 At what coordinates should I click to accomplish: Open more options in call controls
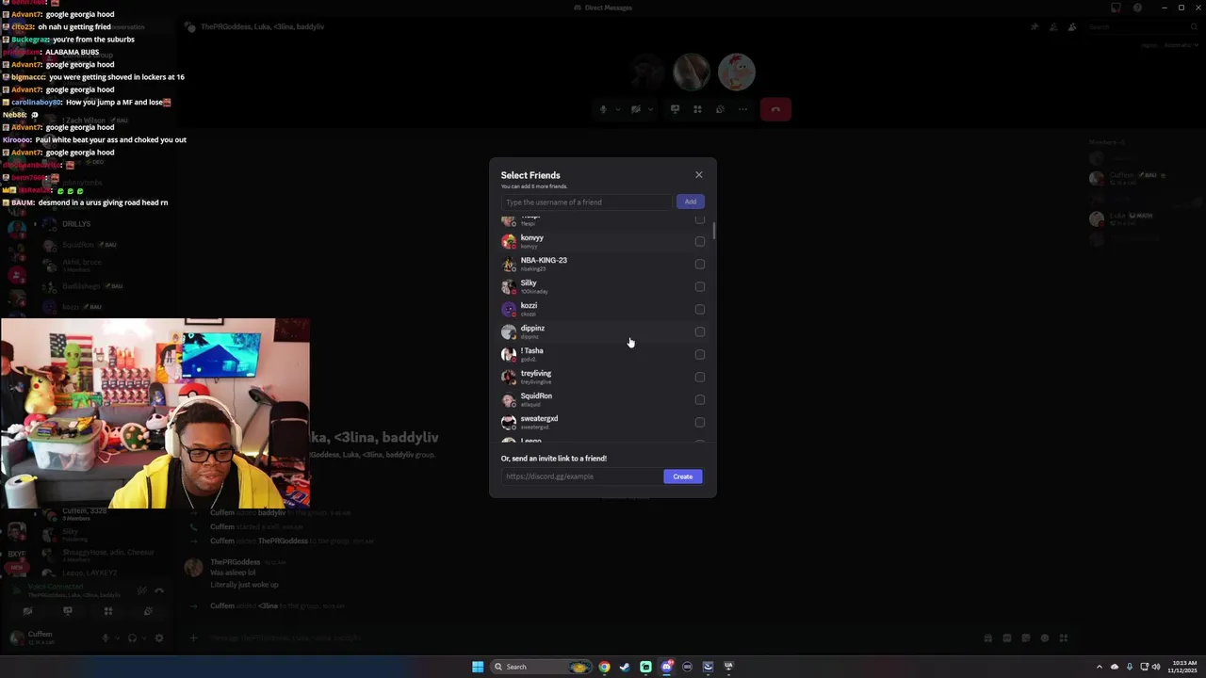(742, 109)
